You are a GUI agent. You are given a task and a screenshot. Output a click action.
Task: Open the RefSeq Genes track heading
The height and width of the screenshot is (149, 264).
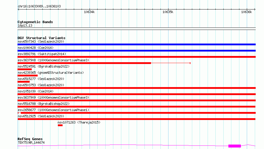click(30, 139)
